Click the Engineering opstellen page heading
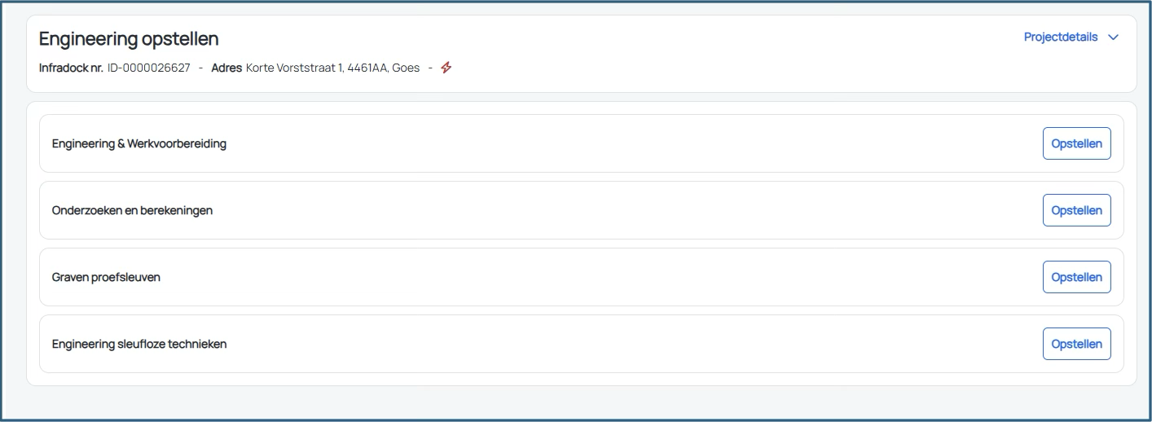The width and height of the screenshot is (1152, 422). [129, 38]
